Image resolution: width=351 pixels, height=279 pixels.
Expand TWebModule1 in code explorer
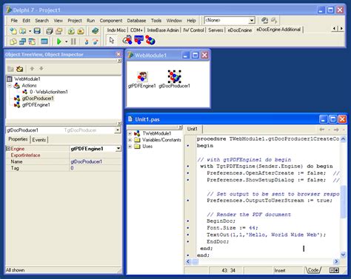point(130,134)
